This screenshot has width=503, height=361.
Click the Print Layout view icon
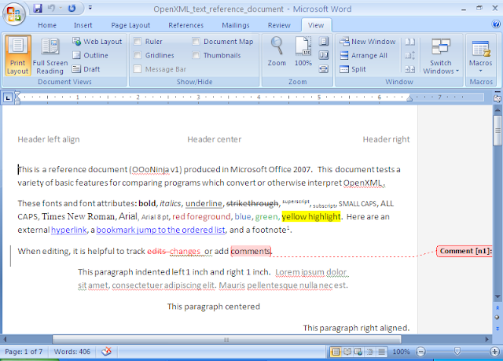[17, 49]
